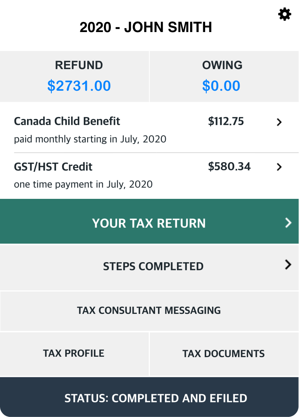Open Tax Consultant Messaging
299x417 pixels.
point(149,311)
